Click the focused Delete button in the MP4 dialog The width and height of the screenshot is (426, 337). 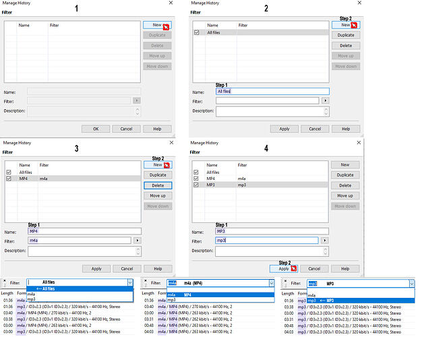(x=158, y=185)
